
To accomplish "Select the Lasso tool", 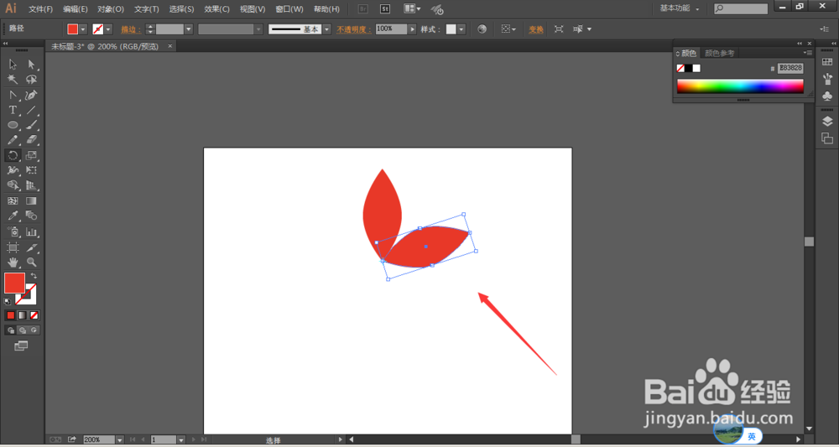I will 32,79.
